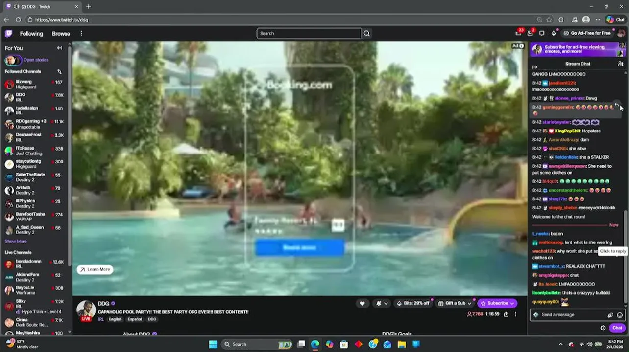Reload the page
The width and height of the screenshot is (629, 352).
(18, 20)
